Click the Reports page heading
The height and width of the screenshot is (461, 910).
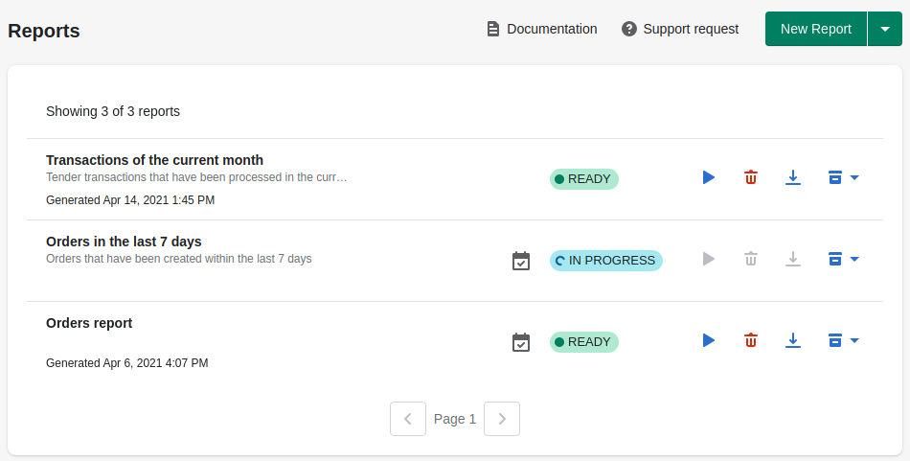[x=43, y=31]
